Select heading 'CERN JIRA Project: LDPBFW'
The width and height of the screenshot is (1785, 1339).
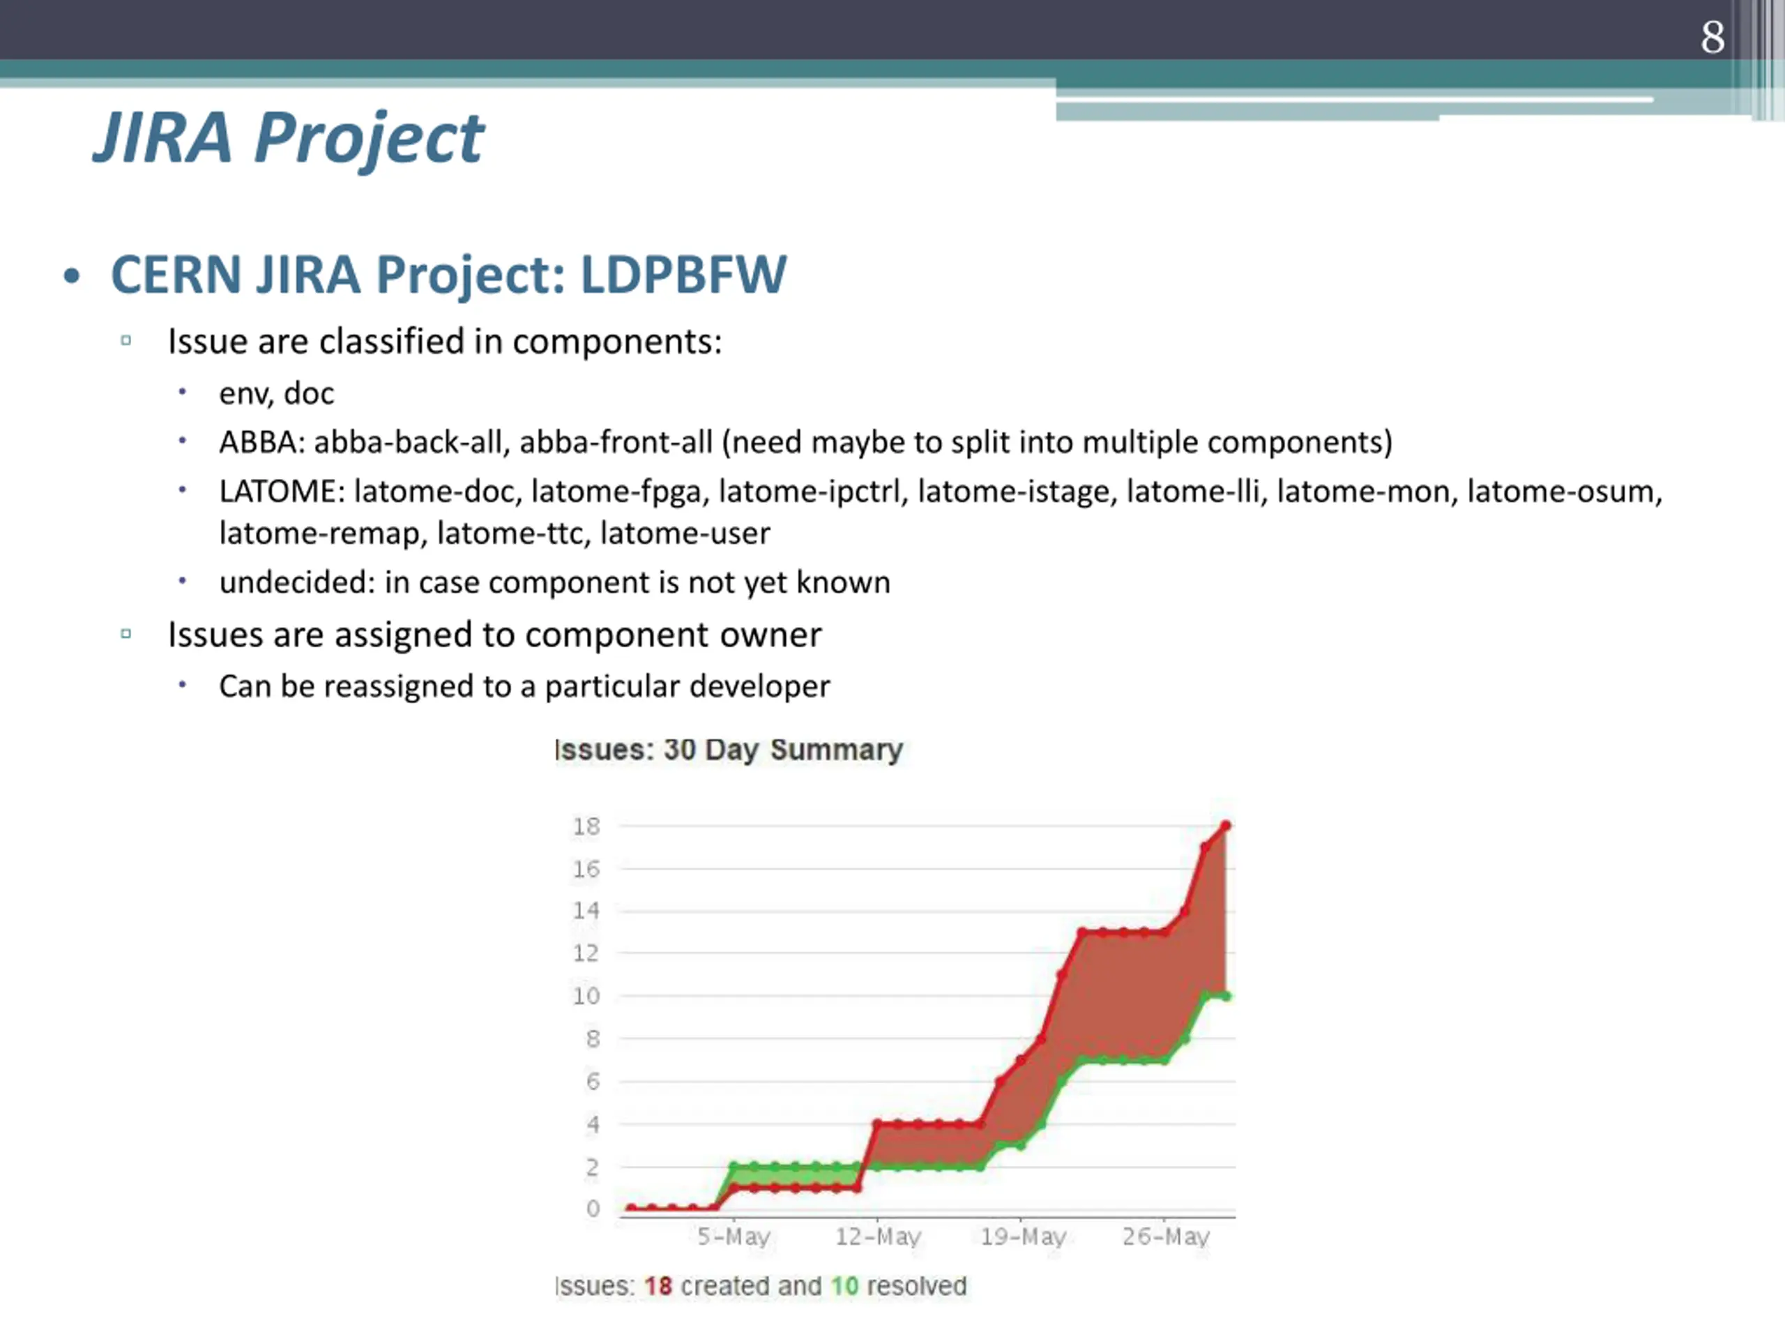point(448,274)
